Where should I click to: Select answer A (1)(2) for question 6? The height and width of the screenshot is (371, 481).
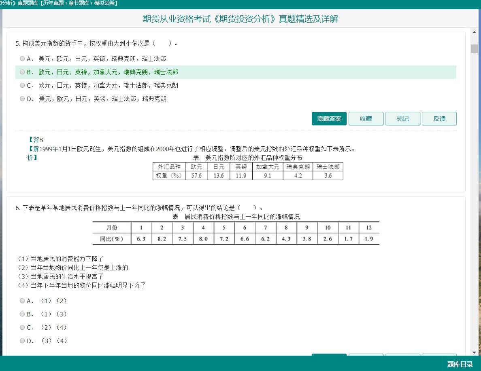coord(22,301)
